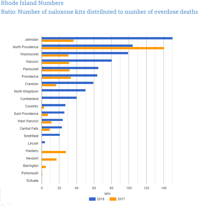The height and width of the screenshot is (206, 198).
Task: Click the 'Cumberland' axis label
Action: 29,99
